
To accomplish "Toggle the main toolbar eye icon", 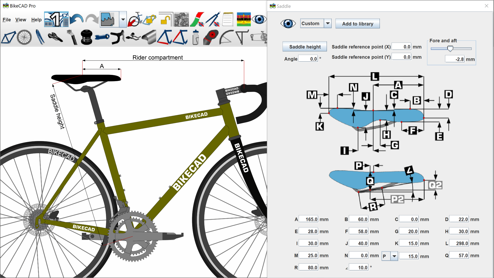I will [259, 19].
